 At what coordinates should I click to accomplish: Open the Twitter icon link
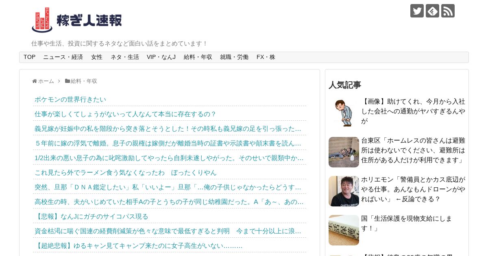pos(417,11)
